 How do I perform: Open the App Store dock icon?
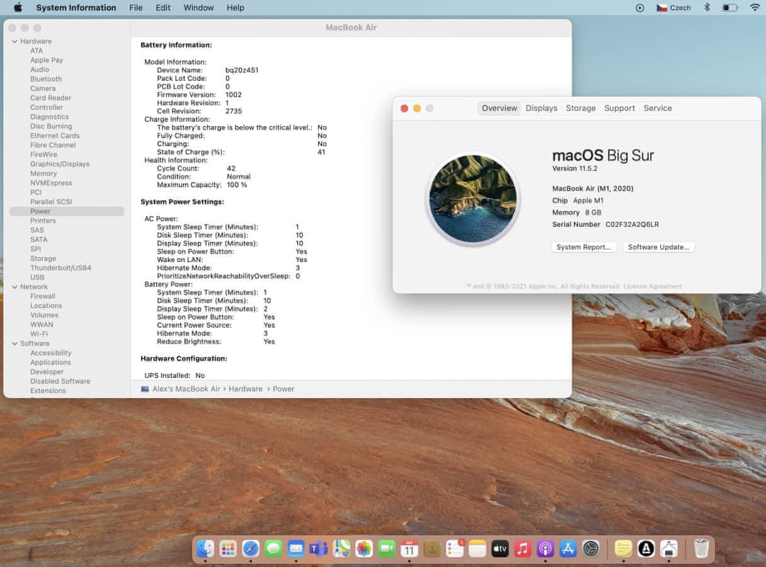(x=568, y=549)
